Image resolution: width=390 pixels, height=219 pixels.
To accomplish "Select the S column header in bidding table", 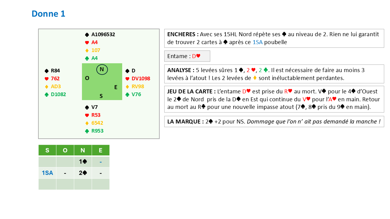I will coord(47,150).
